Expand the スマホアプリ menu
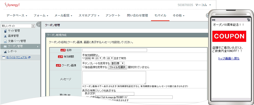This screenshot has height=105, width=254. 89,16
